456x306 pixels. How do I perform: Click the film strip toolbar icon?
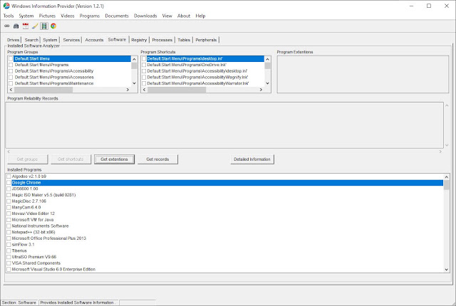coord(44,26)
